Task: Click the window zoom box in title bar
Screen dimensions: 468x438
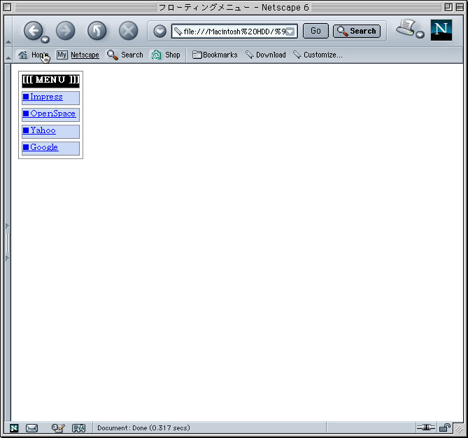Action: [448, 7]
